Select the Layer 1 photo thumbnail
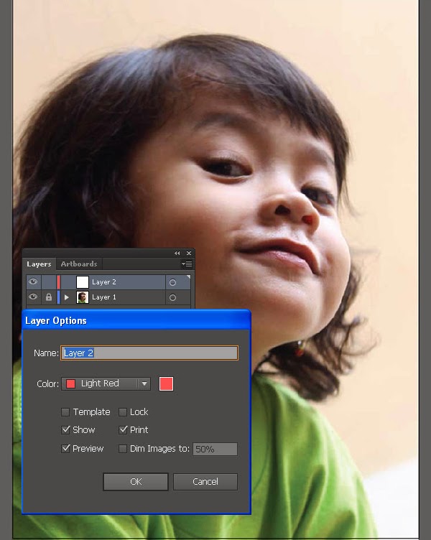The width and height of the screenshot is (431, 540). (83, 297)
